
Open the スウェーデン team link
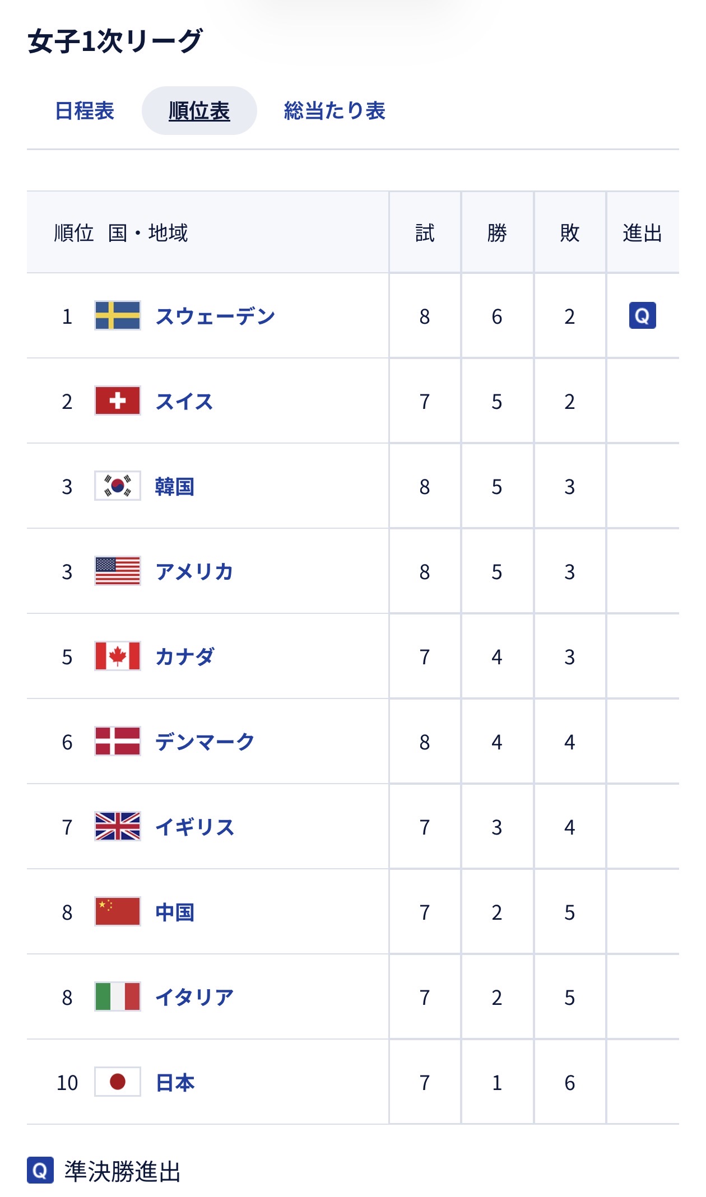click(x=215, y=316)
